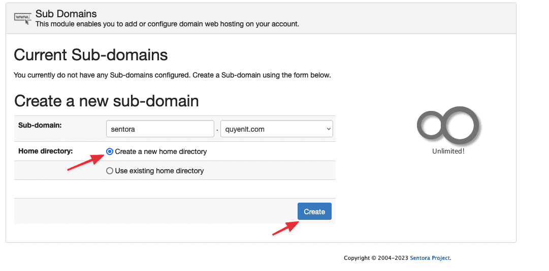Choose the Use existing home directory radio
The height and width of the screenshot is (271, 549).
click(x=110, y=171)
